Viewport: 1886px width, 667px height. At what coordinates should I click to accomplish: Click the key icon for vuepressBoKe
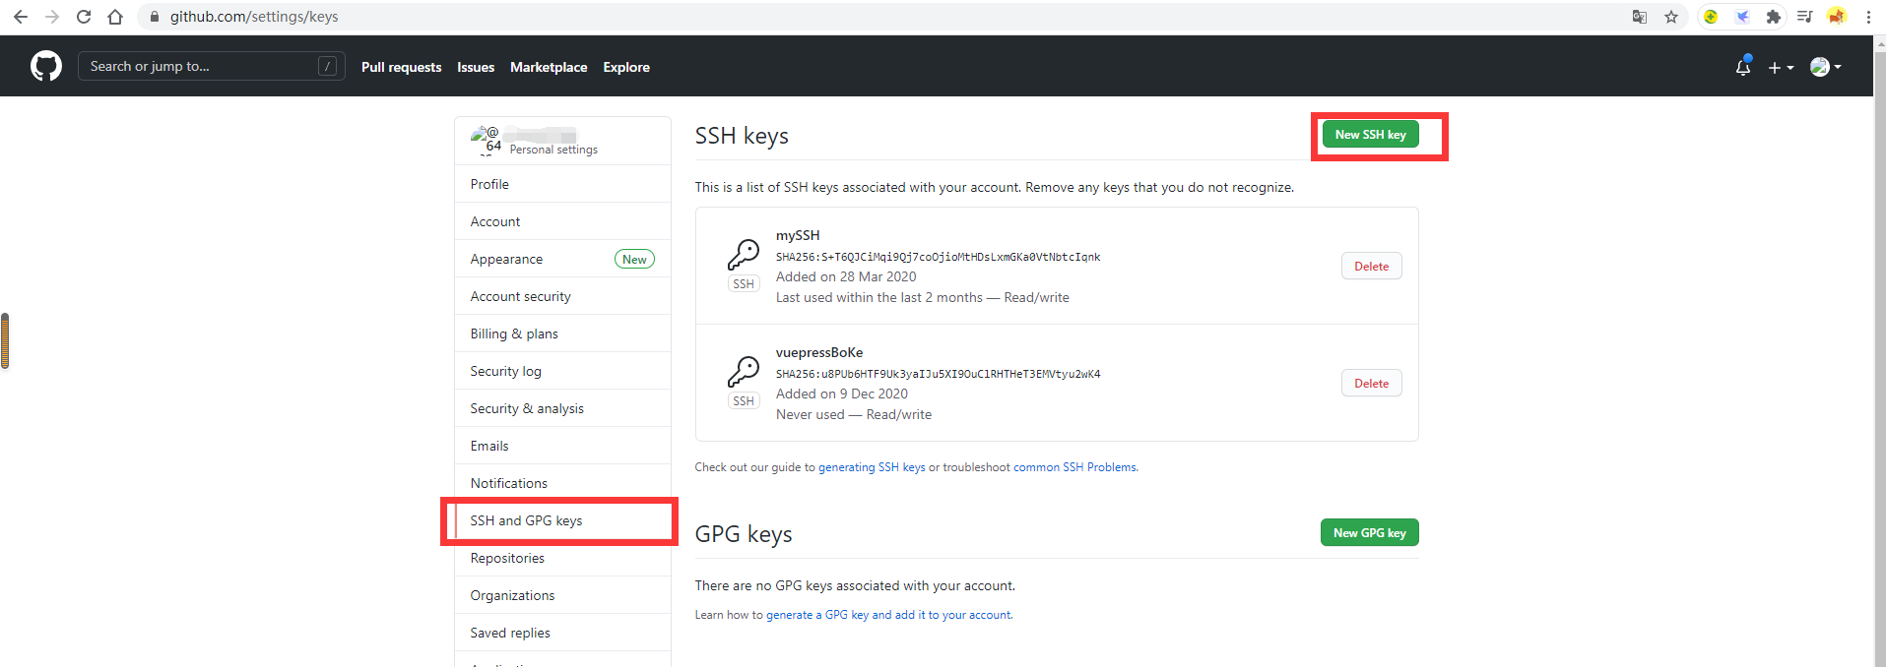744,372
